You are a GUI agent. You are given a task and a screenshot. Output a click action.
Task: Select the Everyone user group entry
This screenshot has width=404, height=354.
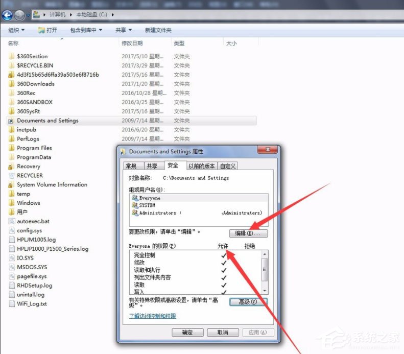point(149,198)
